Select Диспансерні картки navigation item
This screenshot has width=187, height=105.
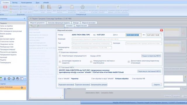7,39
